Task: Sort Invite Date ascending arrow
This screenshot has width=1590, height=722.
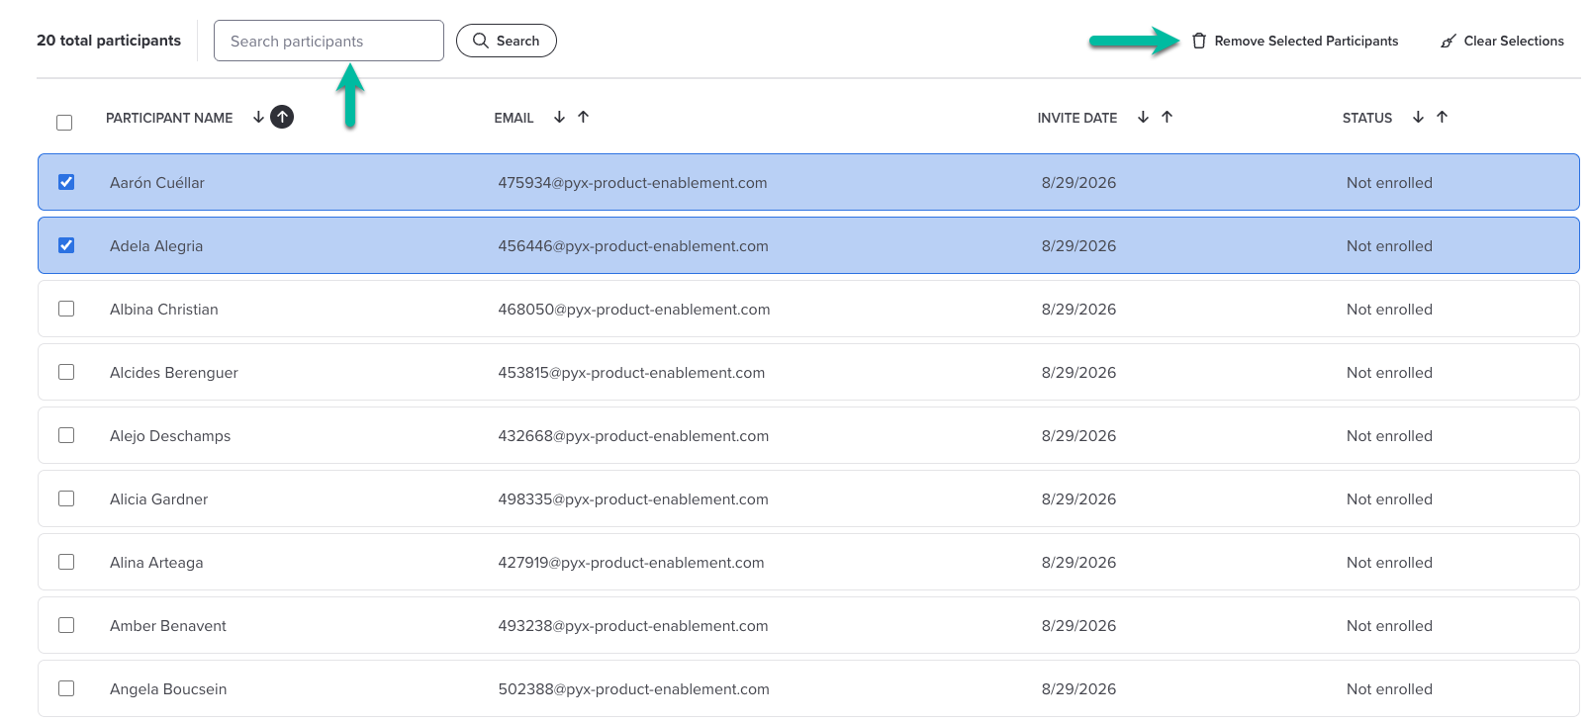Action: click(x=1168, y=117)
